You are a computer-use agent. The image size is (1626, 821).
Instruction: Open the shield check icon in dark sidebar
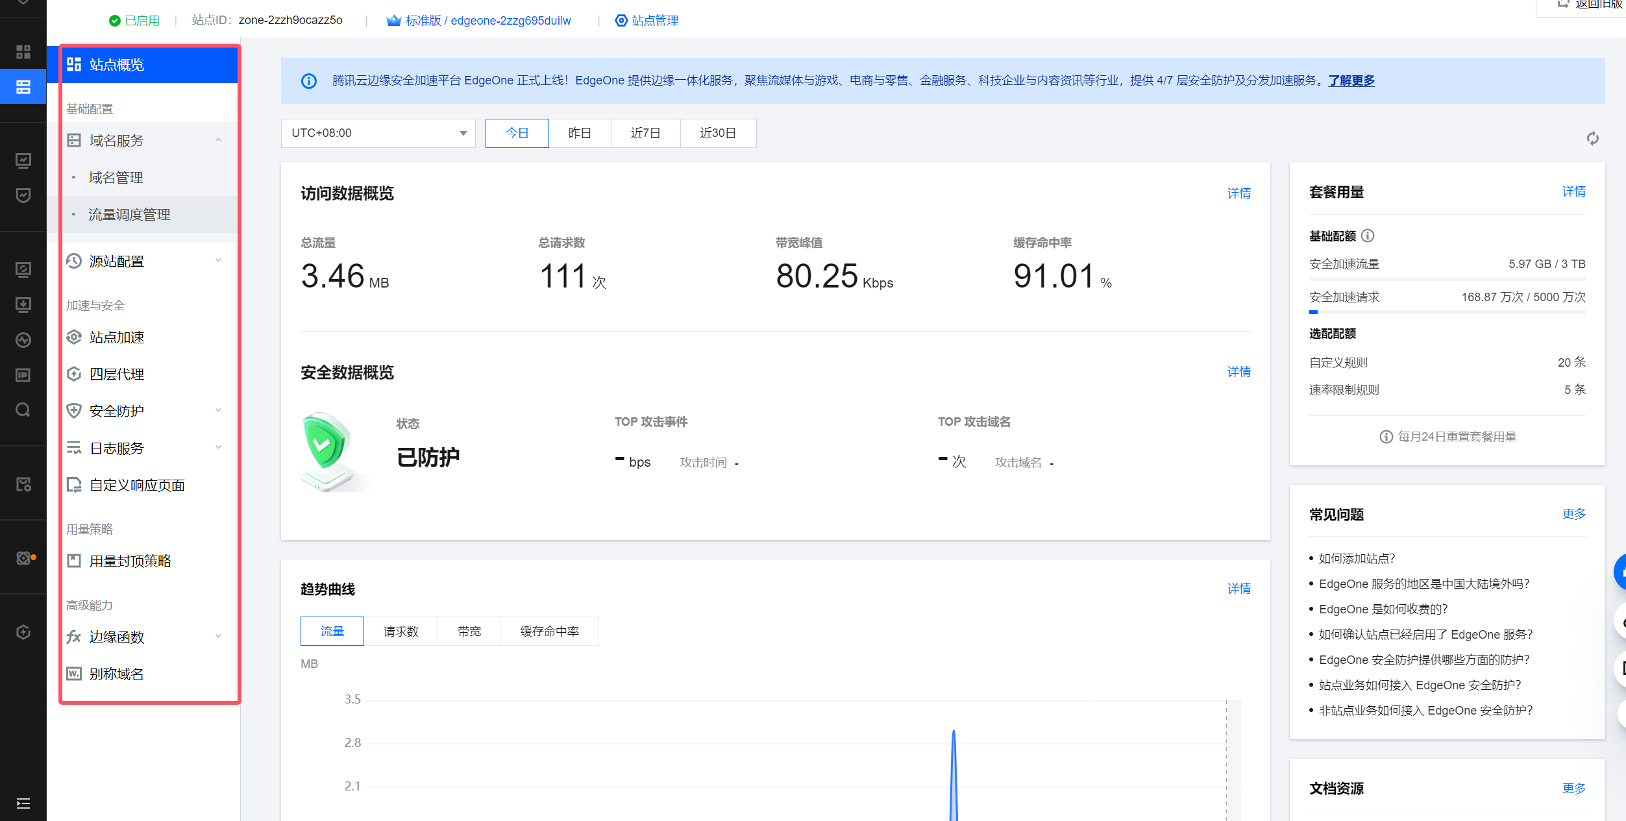coord(23,195)
